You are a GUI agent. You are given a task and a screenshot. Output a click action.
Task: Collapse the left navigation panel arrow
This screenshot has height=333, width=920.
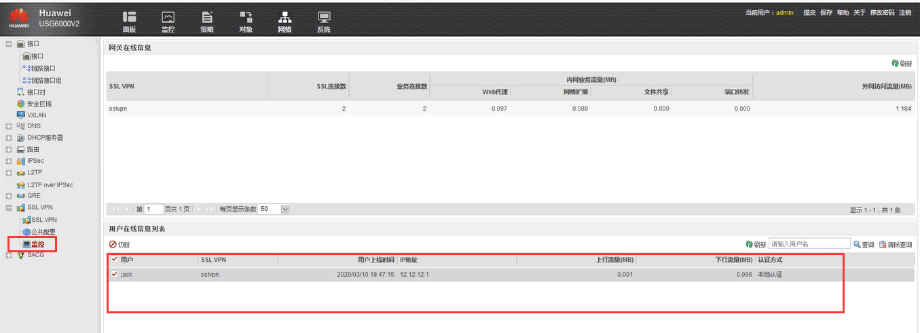(97, 42)
